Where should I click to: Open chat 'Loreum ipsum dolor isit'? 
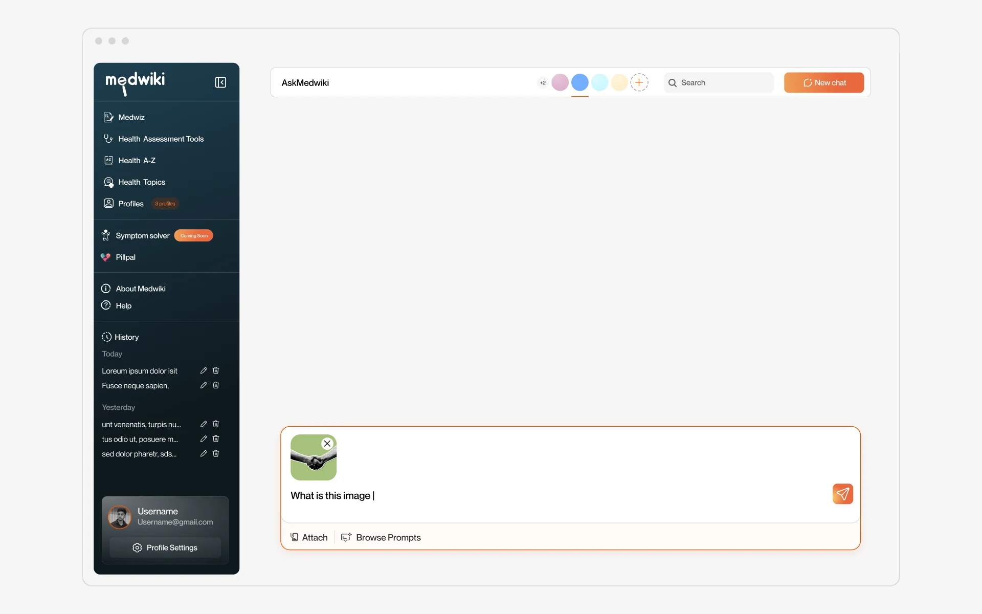(x=140, y=371)
